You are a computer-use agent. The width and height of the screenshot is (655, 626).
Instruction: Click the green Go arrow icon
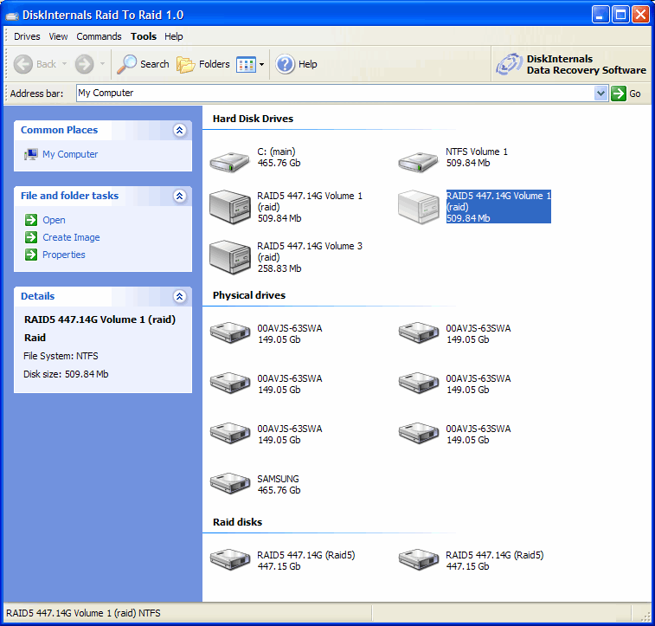pyautogui.click(x=619, y=94)
